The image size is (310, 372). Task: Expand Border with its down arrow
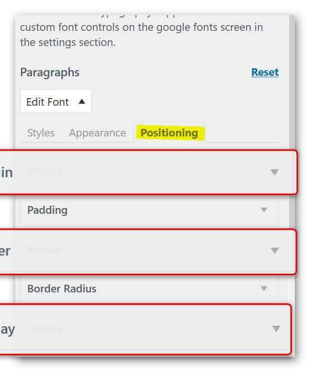(x=274, y=251)
